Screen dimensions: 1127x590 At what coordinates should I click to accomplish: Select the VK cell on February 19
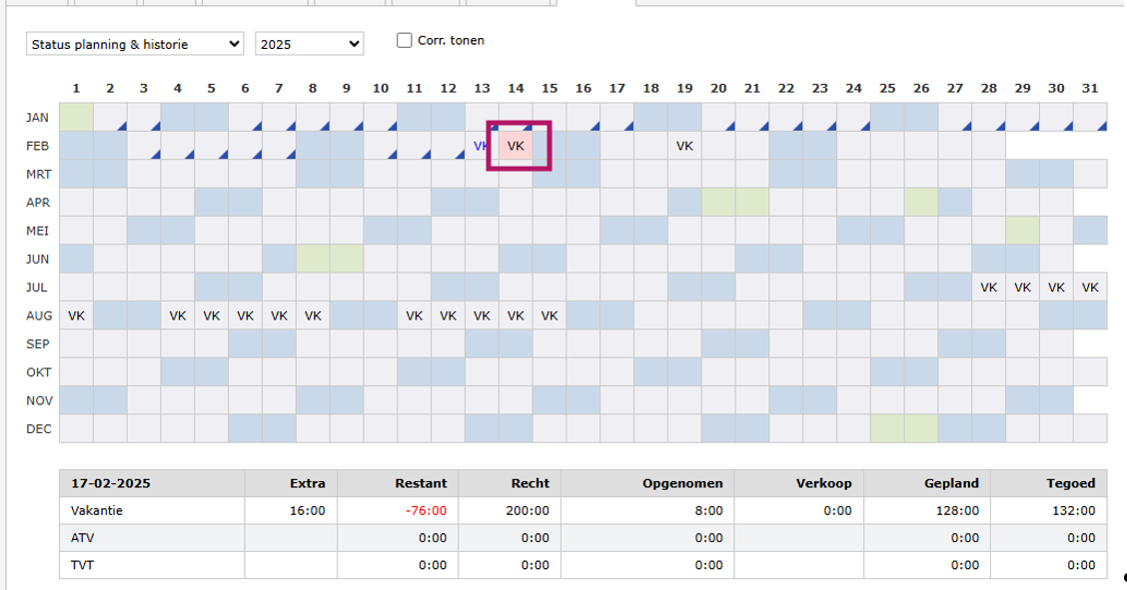684,146
